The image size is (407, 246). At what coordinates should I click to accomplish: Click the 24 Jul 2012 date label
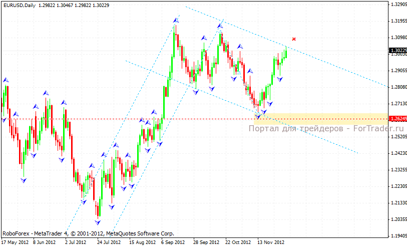(109, 242)
